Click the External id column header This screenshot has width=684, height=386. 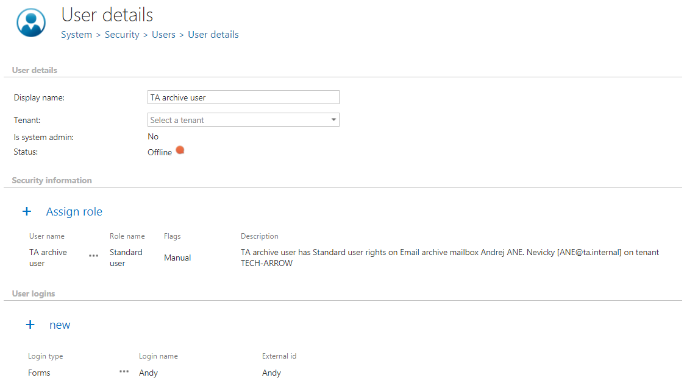(x=279, y=356)
